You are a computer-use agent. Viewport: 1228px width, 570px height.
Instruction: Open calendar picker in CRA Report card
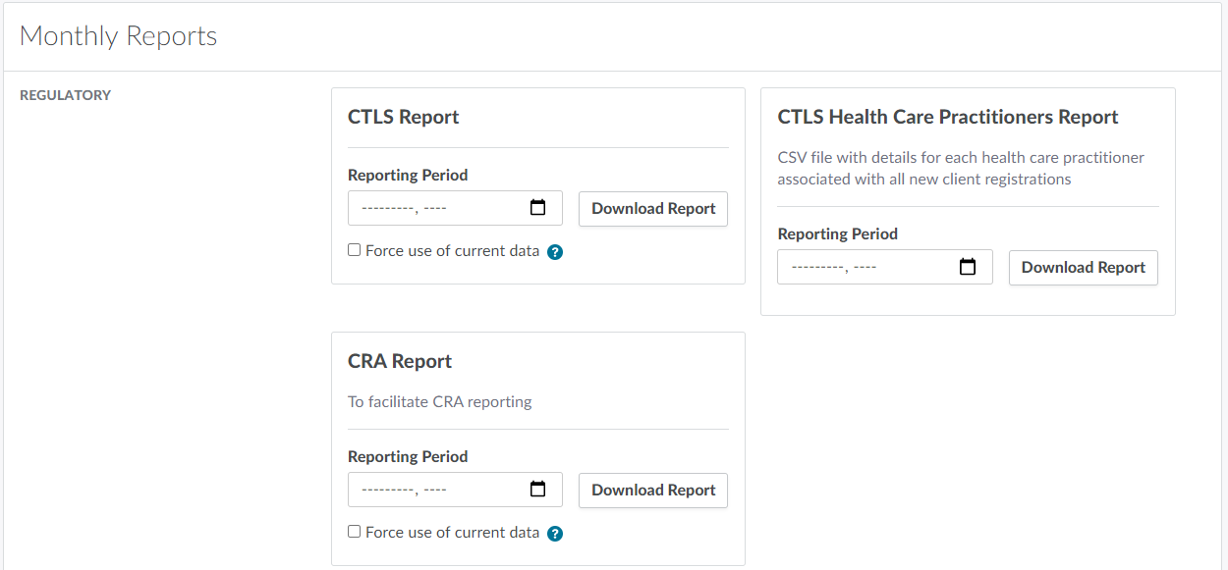[537, 490]
